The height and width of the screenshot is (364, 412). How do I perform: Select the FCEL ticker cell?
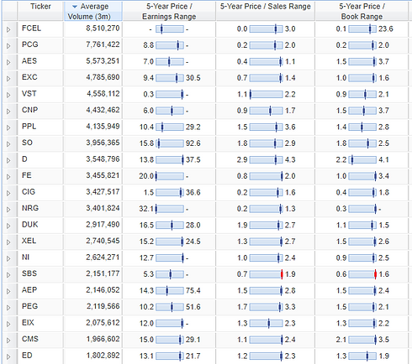[x=40, y=29]
